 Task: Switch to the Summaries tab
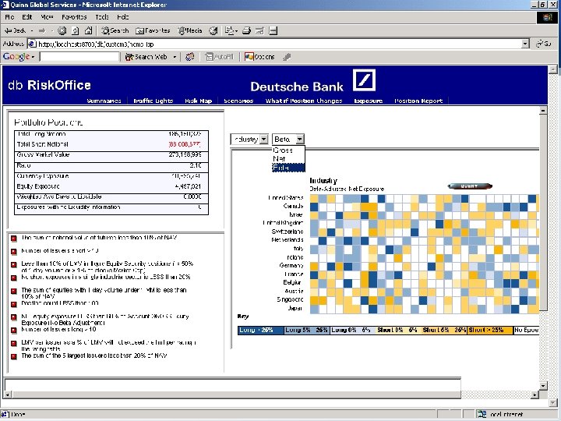coord(104,101)
